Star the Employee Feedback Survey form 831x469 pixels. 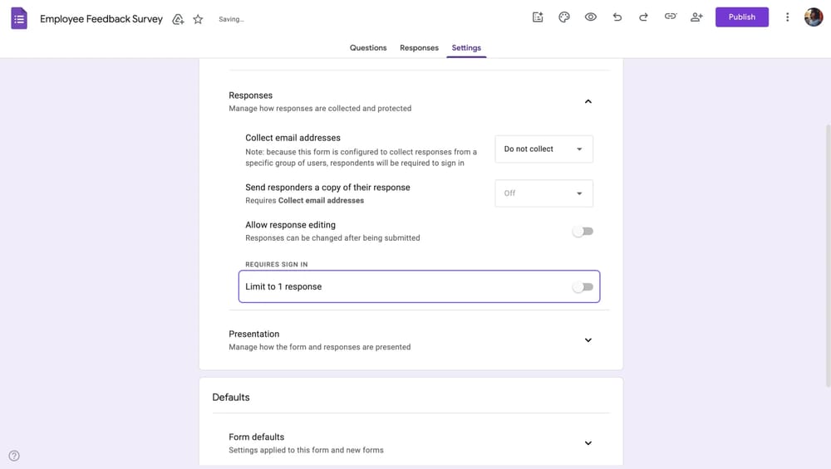click(x=198, y=19)
